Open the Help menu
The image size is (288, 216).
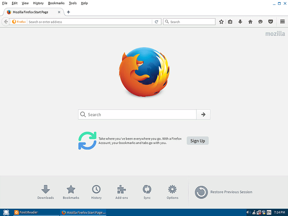84,3
